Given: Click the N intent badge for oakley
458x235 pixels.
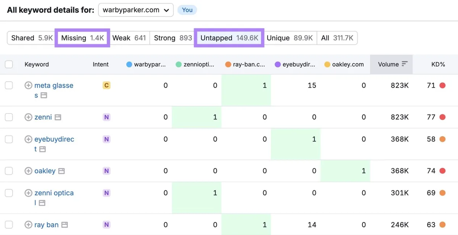Looking at the screenshot, I should [x=106, y=171].
